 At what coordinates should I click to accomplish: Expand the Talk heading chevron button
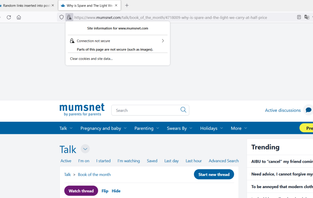(85, 149)
